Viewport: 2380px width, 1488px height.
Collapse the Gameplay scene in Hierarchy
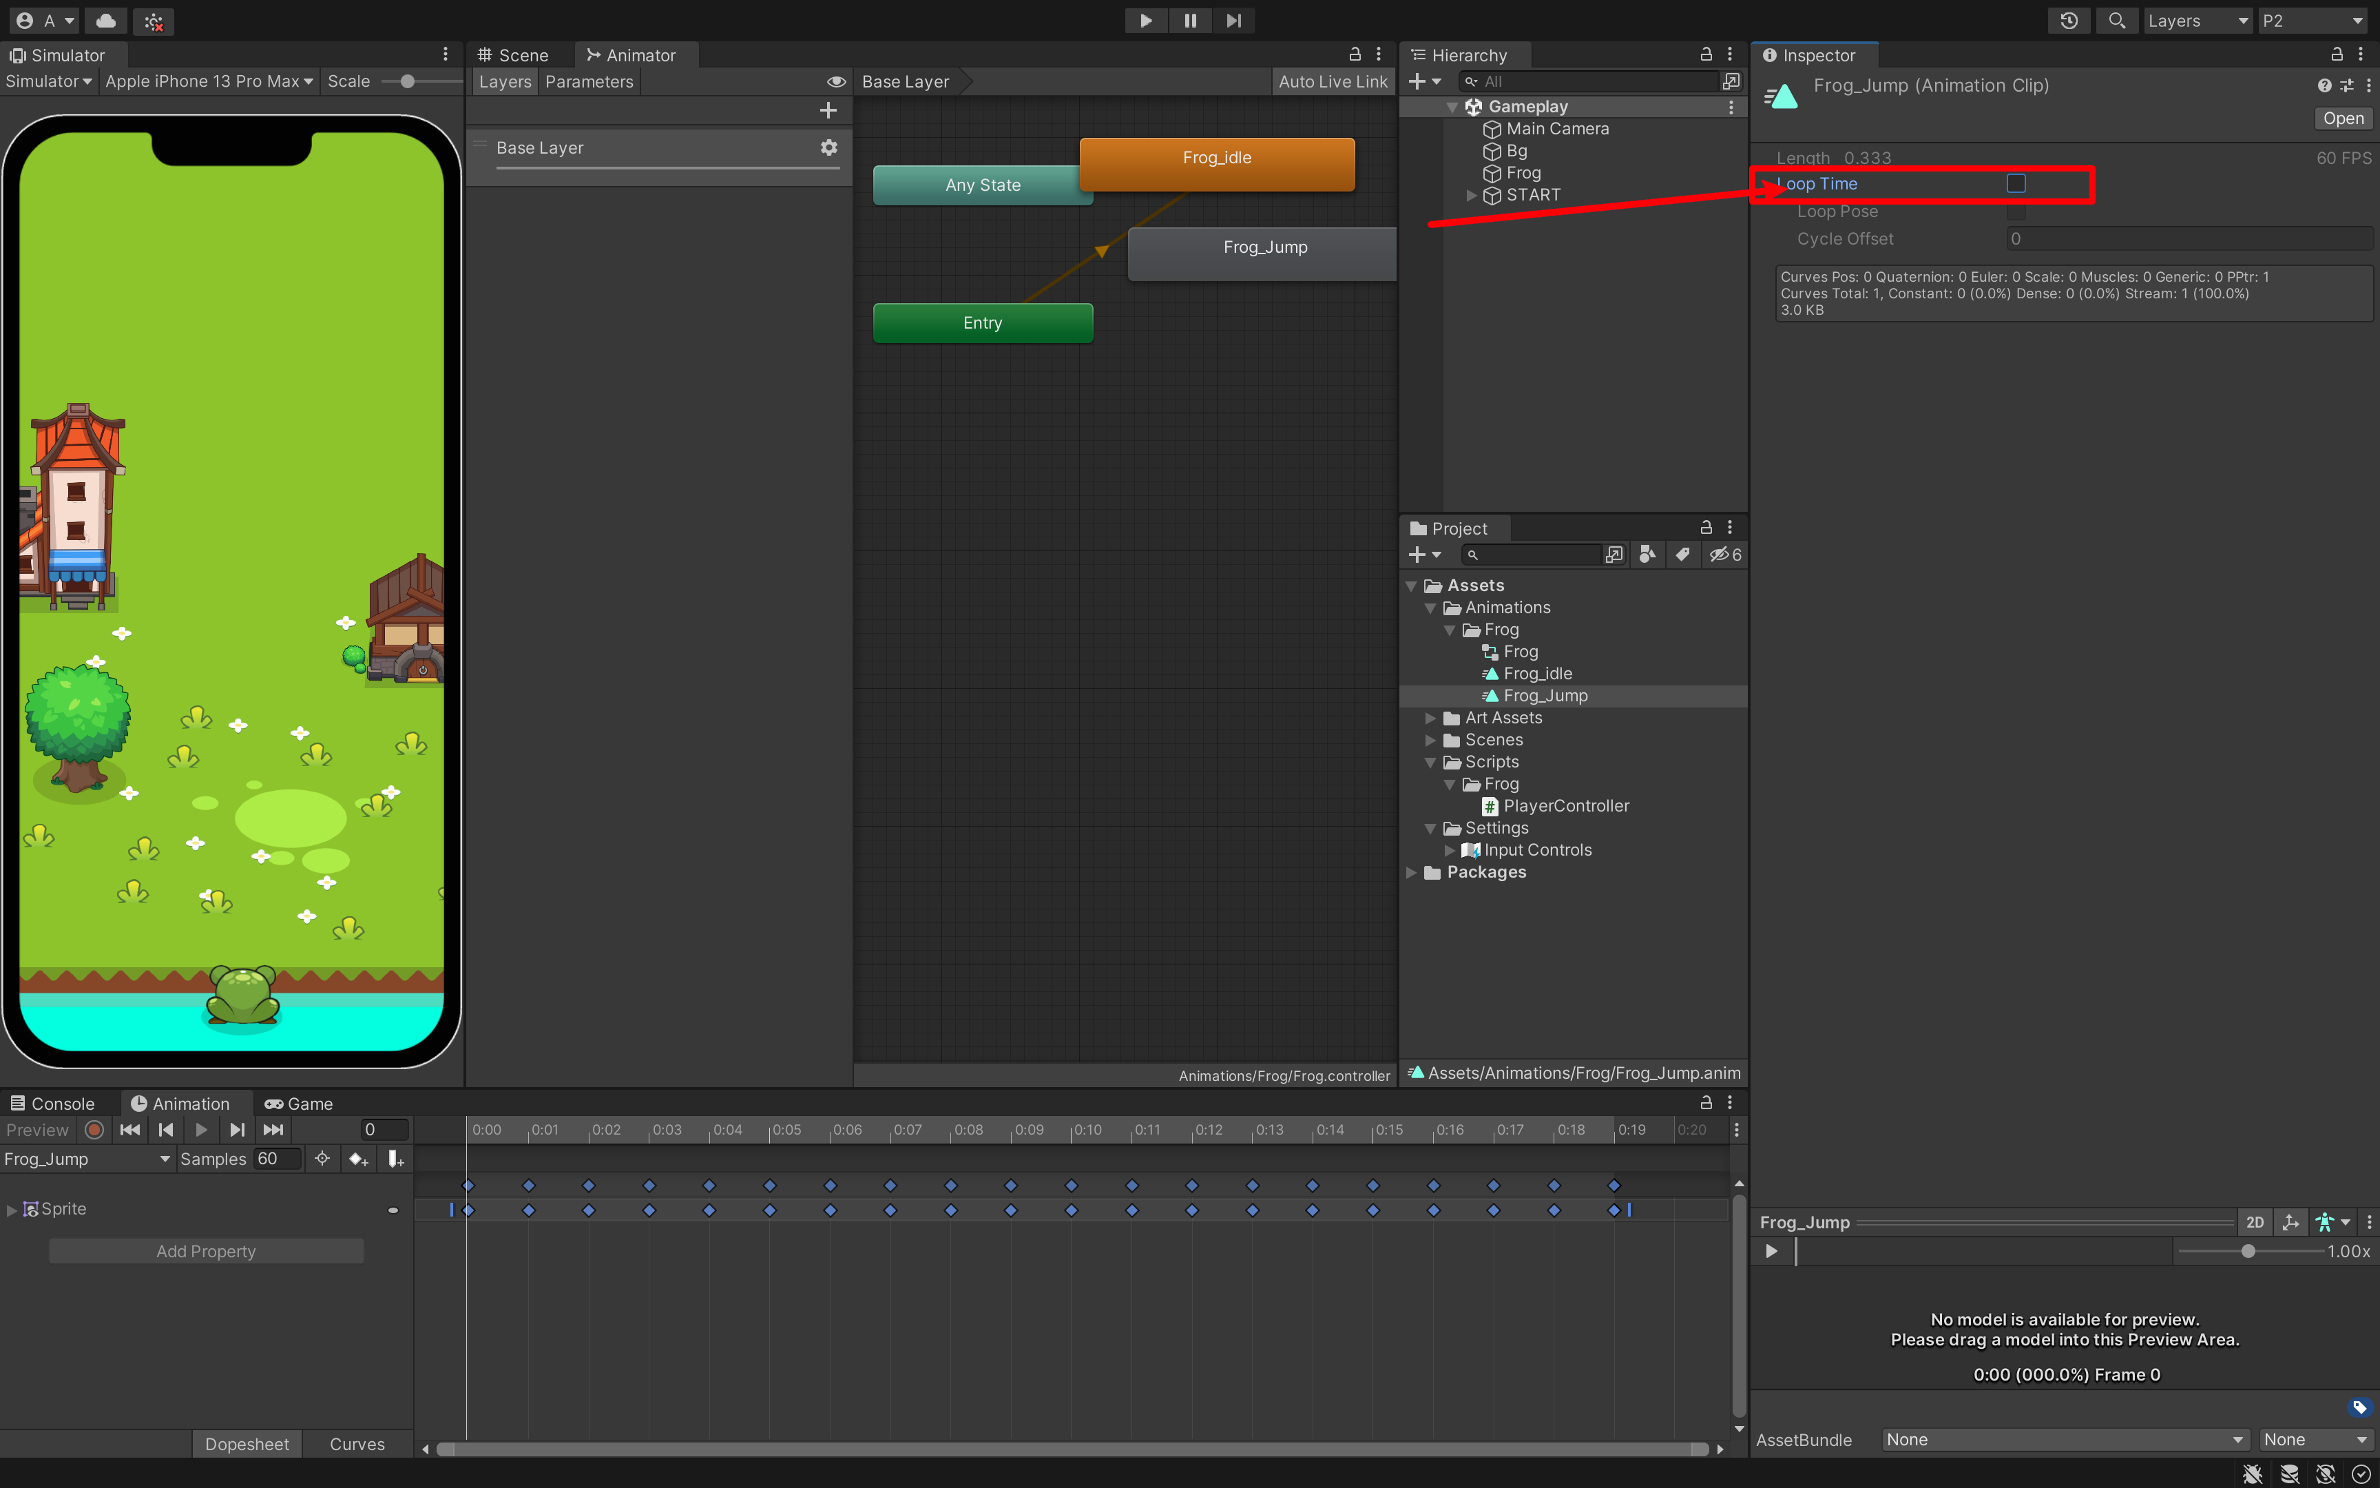[x=1452, y=106]
